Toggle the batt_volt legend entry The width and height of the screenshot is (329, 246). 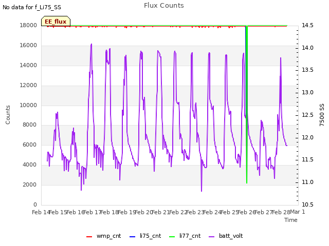(226, 236)
